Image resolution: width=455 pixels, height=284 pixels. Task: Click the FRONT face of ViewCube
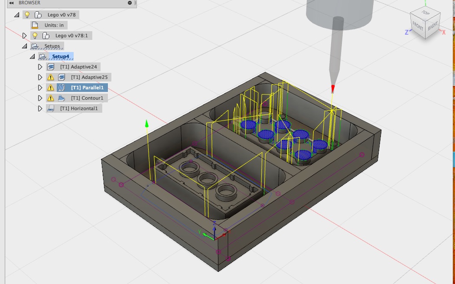click(418, 27)
